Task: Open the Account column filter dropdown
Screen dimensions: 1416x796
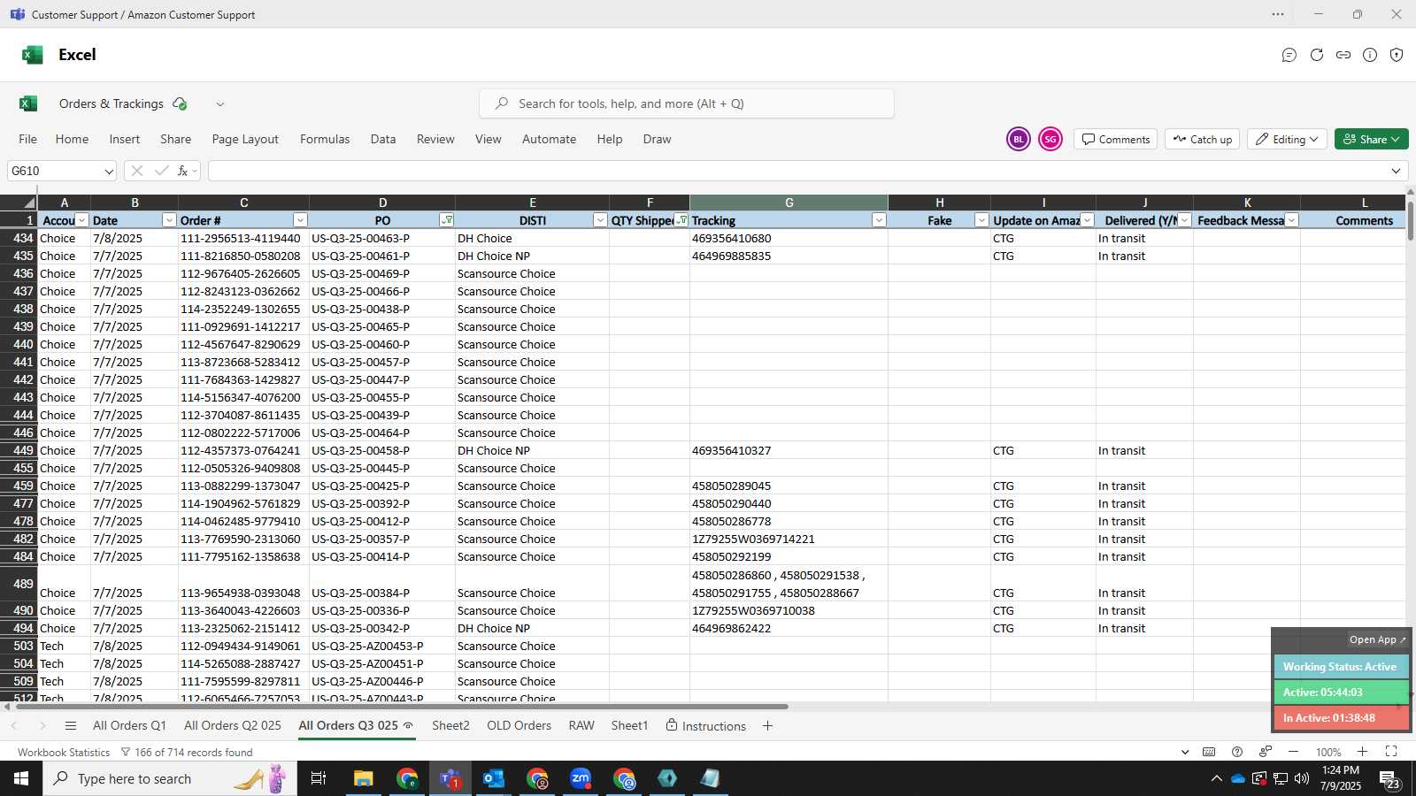Action: point(82,220)
